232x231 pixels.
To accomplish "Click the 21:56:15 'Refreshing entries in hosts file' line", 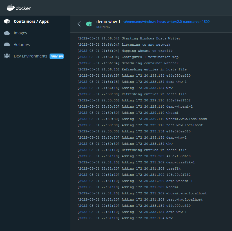I will point(132,70).
